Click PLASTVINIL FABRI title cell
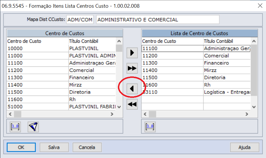This screenshot has width=266, height=158. coord(92,107)
